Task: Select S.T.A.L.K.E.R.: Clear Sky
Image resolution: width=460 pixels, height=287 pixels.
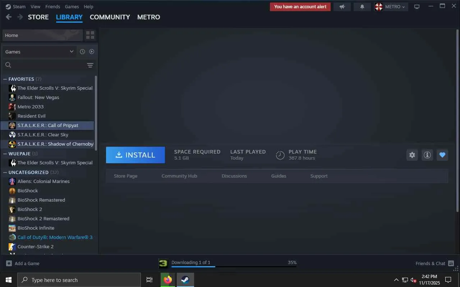Action: pos(48,135)
